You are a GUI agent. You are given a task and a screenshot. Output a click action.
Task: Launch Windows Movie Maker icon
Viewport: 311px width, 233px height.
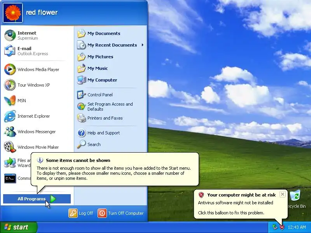click(10, 147)
